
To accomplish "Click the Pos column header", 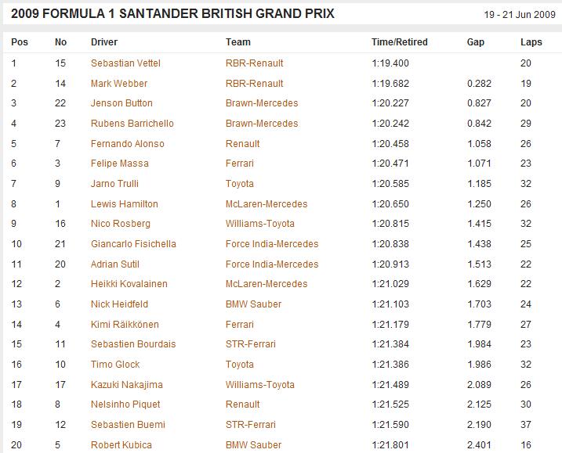I will coord(20,42).
